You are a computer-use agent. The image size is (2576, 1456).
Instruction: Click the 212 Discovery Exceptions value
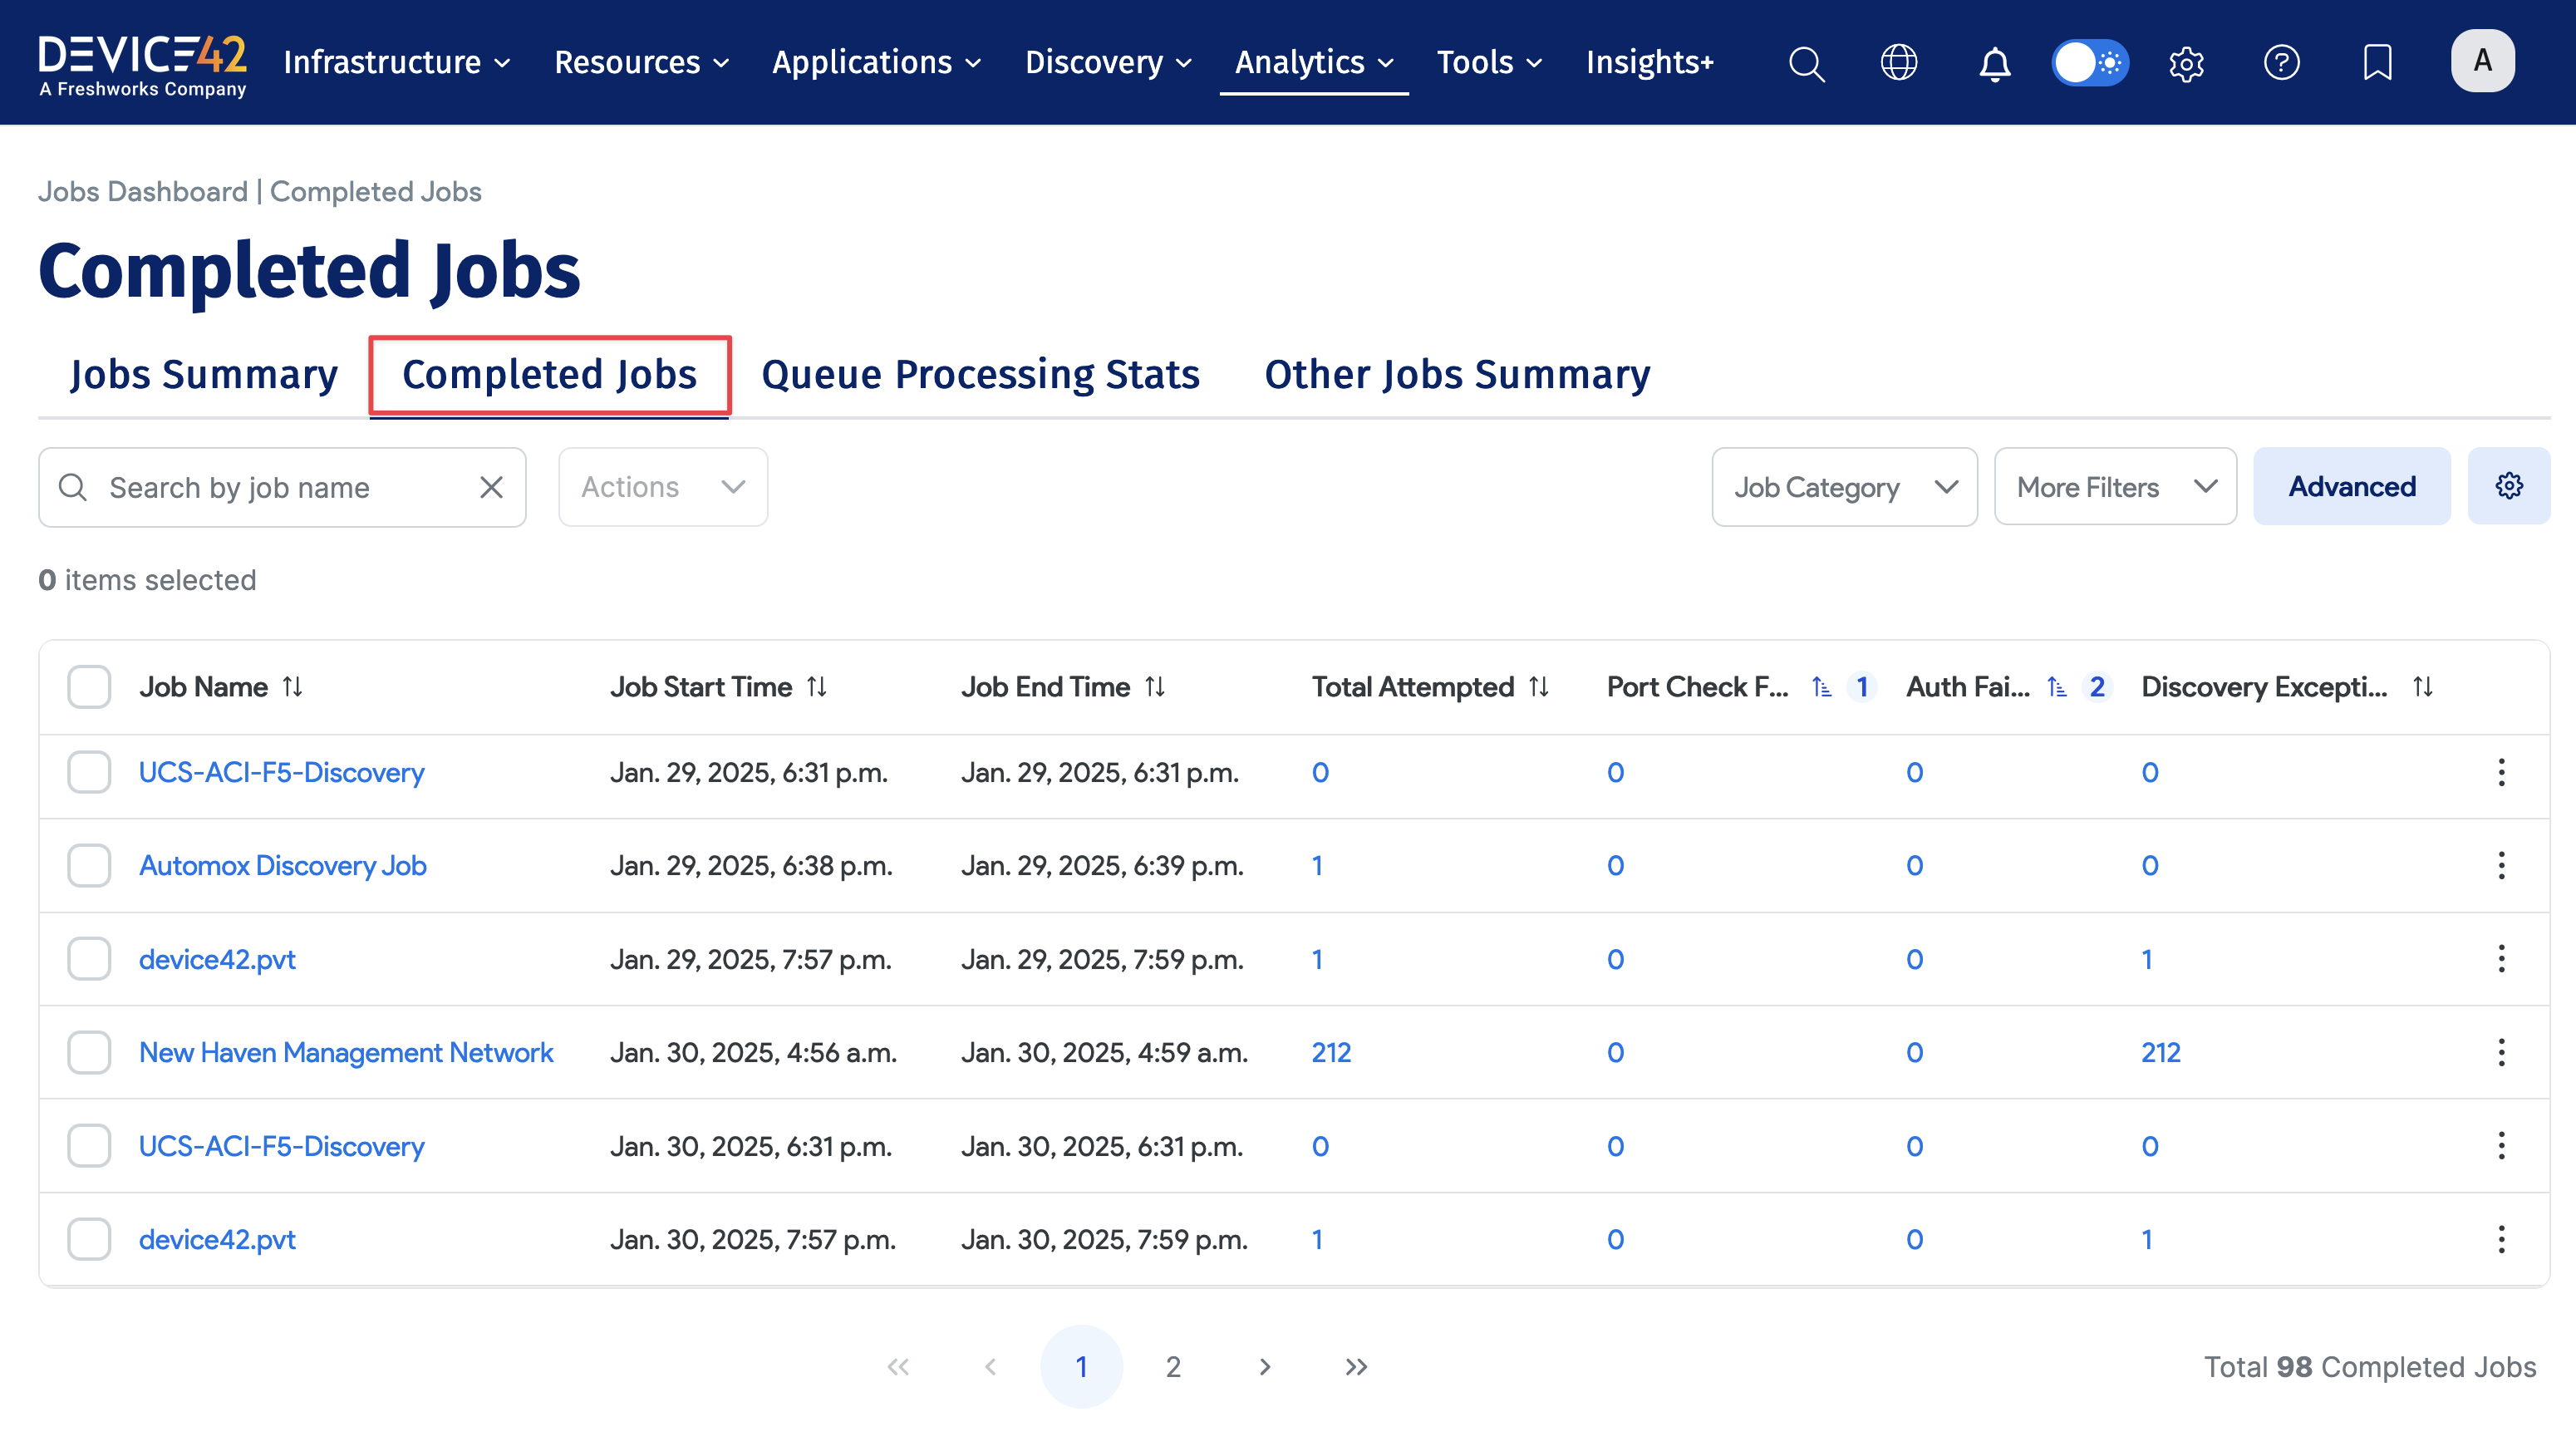pos(2160,1052)
